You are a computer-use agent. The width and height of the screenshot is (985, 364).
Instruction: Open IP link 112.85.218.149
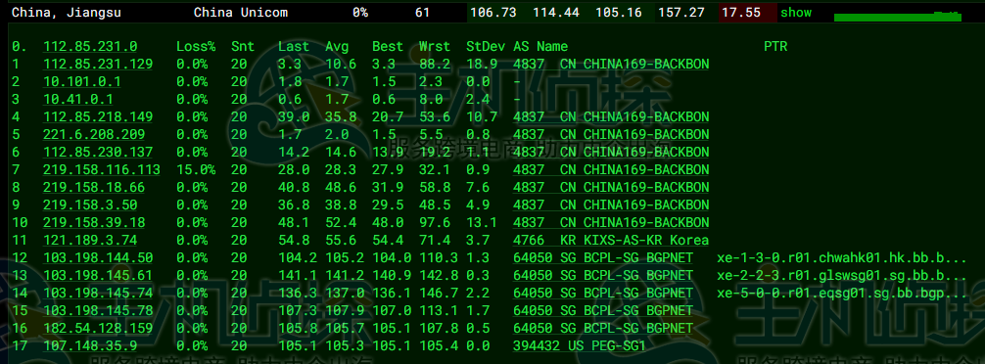pyautogui.click(x=97, y=116)
